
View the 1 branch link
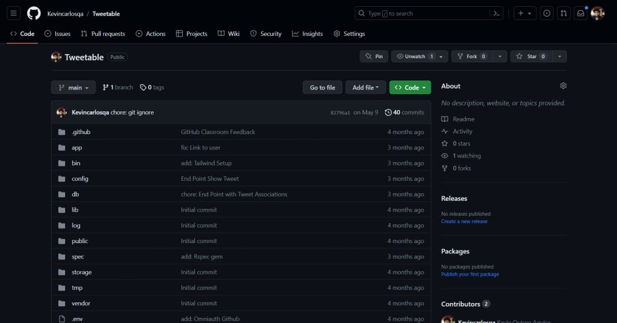118,87
